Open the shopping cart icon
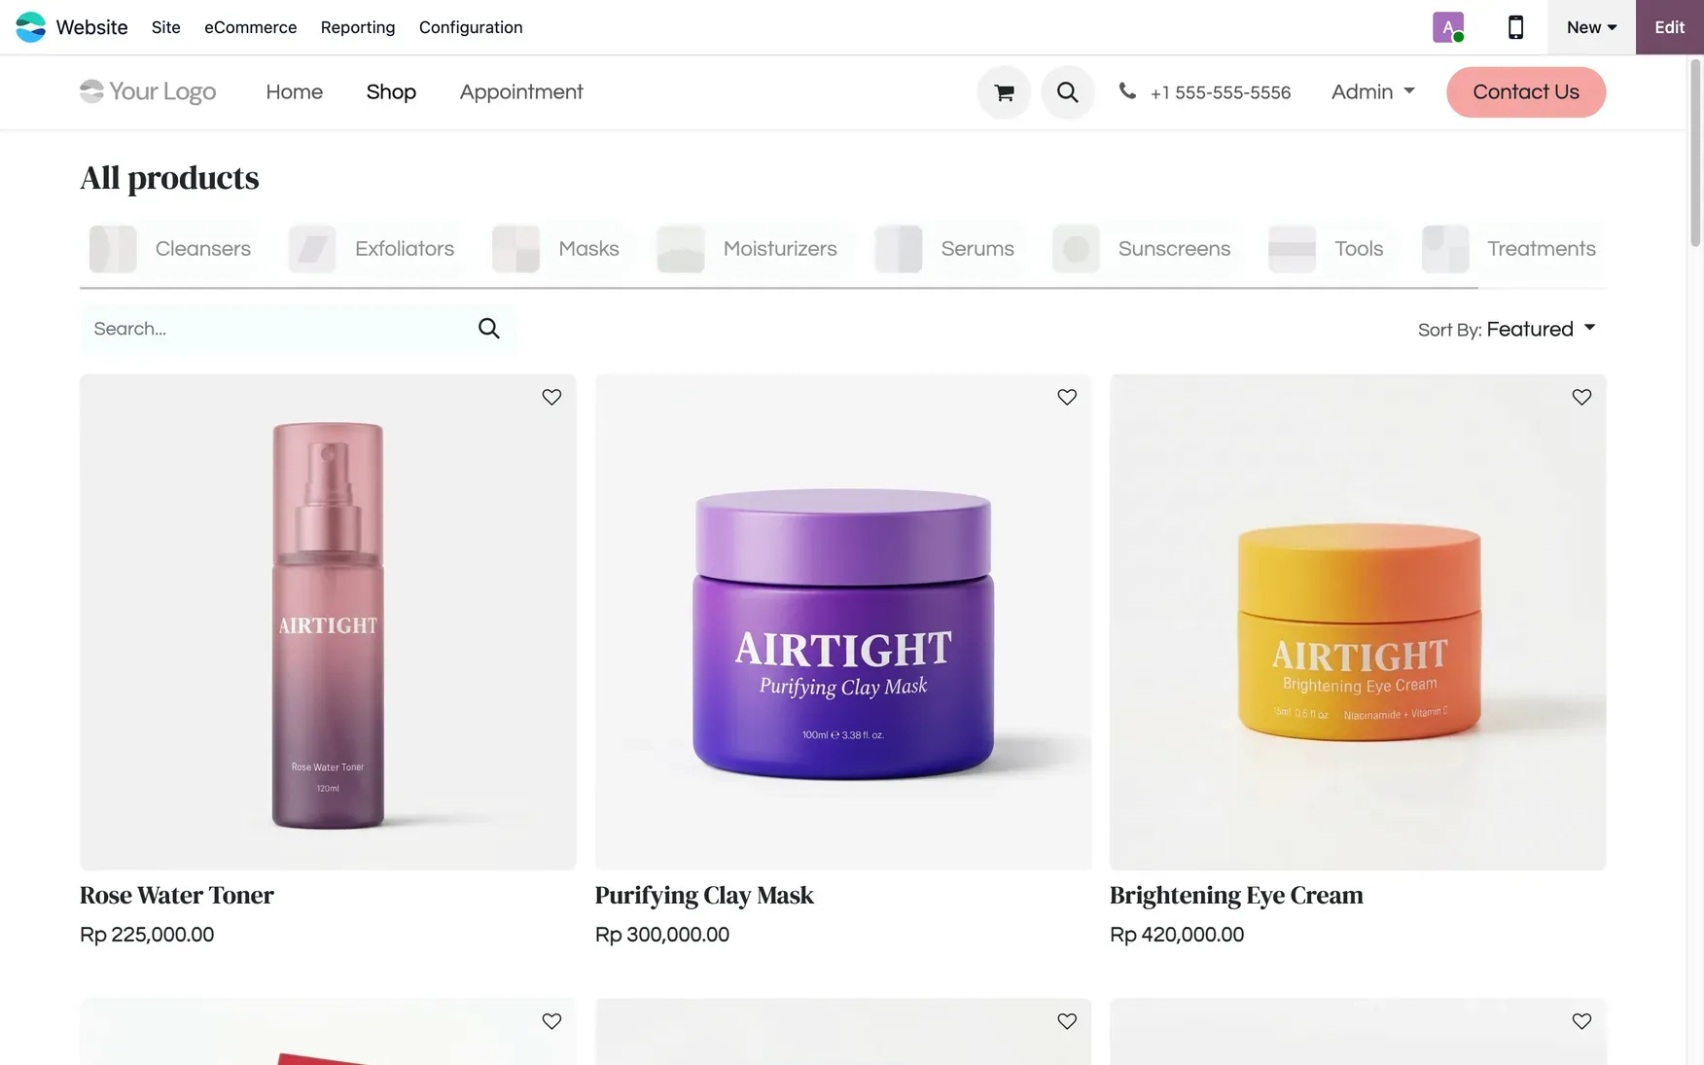 click(x=1004, y=92)
